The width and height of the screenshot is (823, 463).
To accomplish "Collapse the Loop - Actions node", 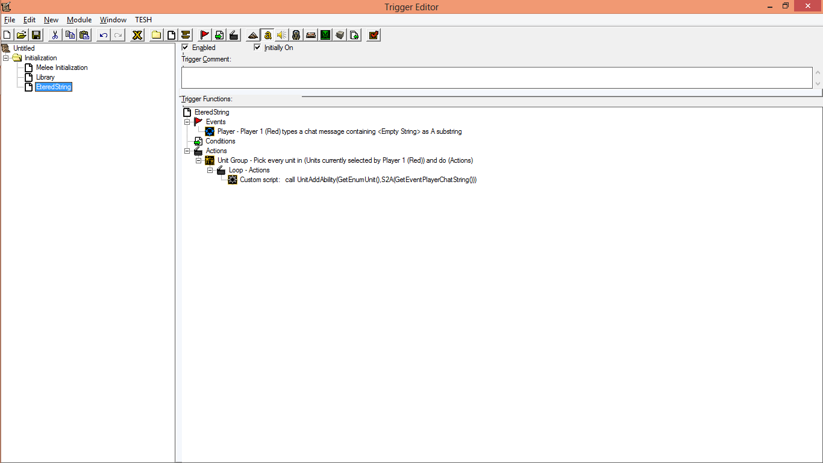I will click(210, 170).
